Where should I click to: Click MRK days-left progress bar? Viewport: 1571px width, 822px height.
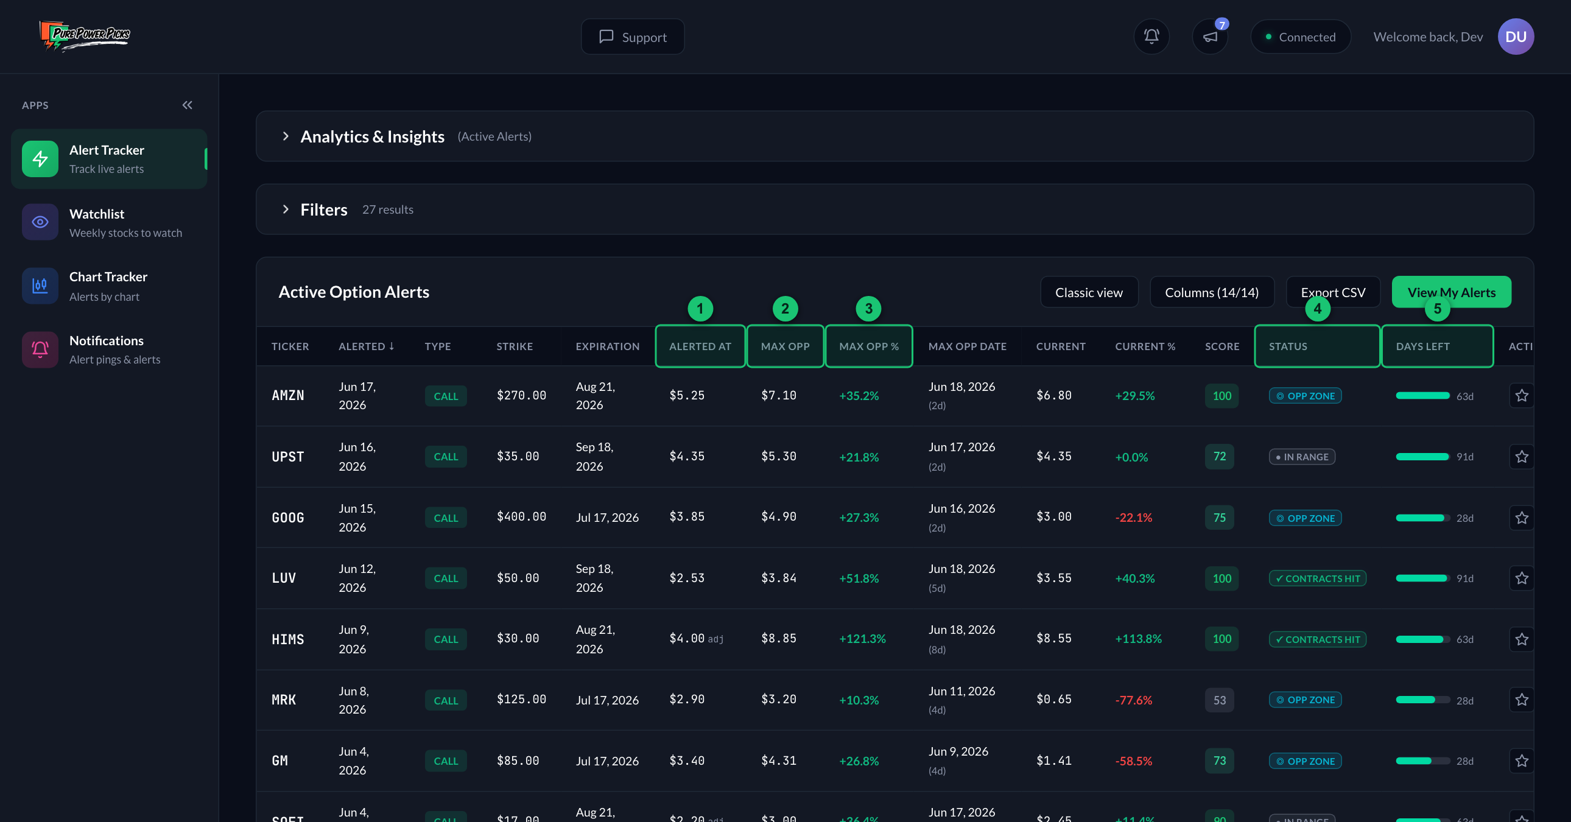point(1423,700)
